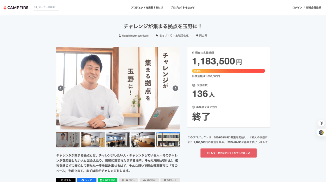Screen dimensions: 326x182
Task: Open the 埋め込み embed code option
Action: 149,180
